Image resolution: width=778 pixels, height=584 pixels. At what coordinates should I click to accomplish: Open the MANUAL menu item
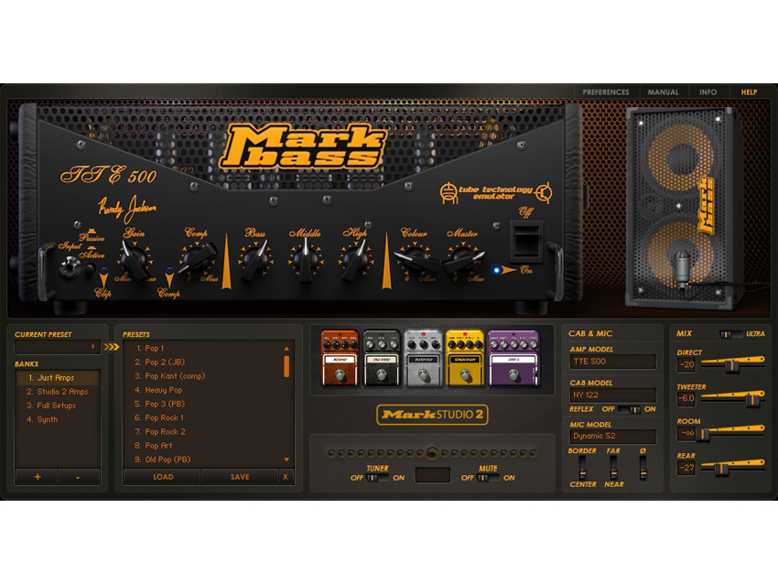663,92
